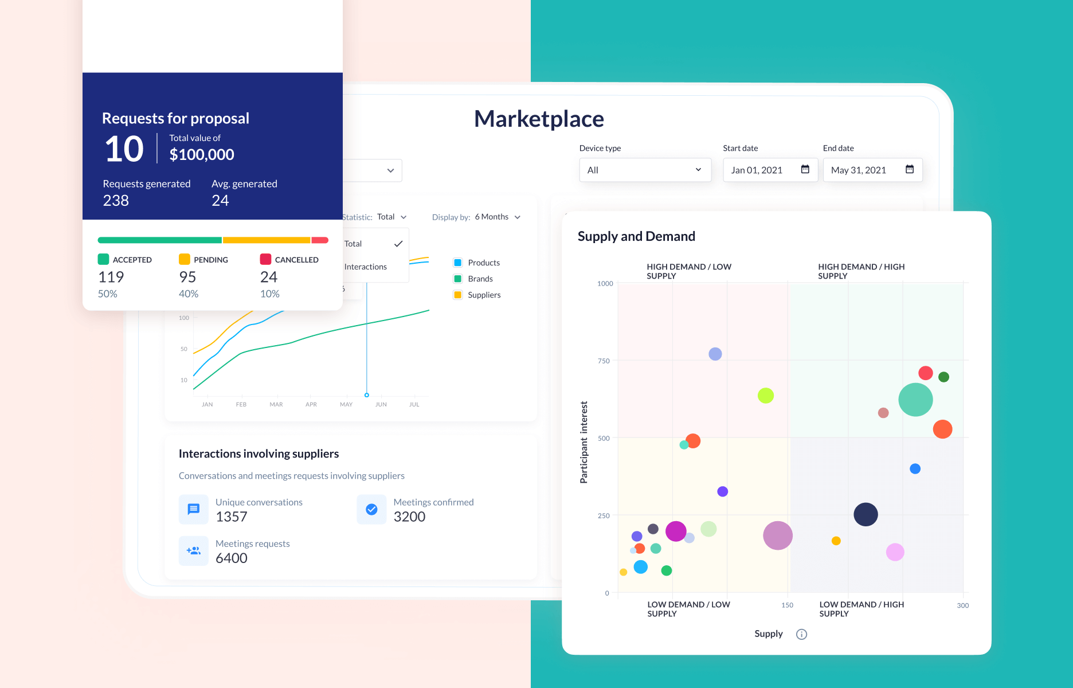
Task: Open the Display by 6 Months dropdown
Action: pos(498,217)
